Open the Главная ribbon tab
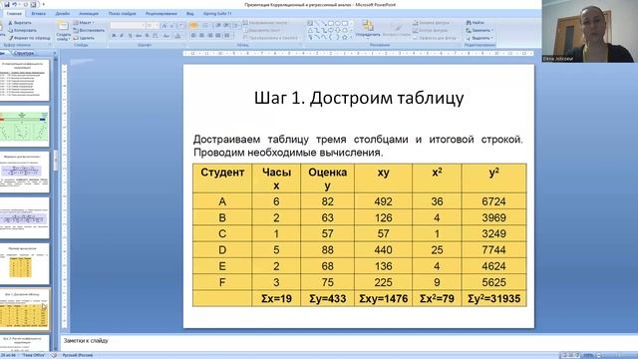638x359 pixels. [14, 13]
